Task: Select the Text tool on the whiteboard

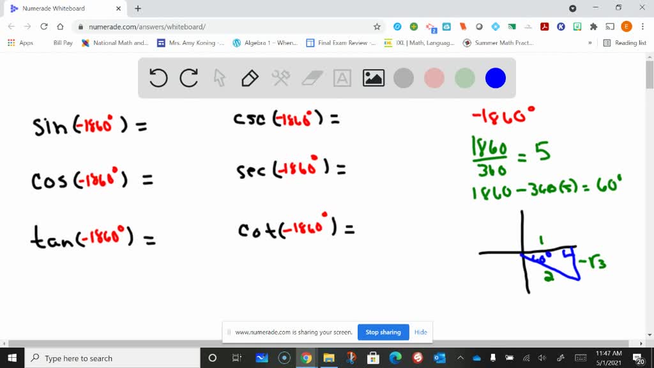Action: pos(342,77)
